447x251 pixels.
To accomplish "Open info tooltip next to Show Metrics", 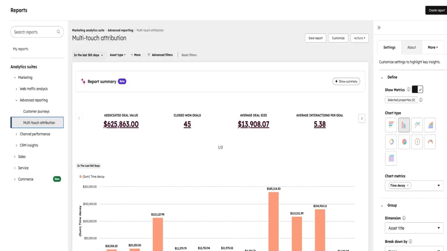I will pyautogui.click(x=408, y=89).
